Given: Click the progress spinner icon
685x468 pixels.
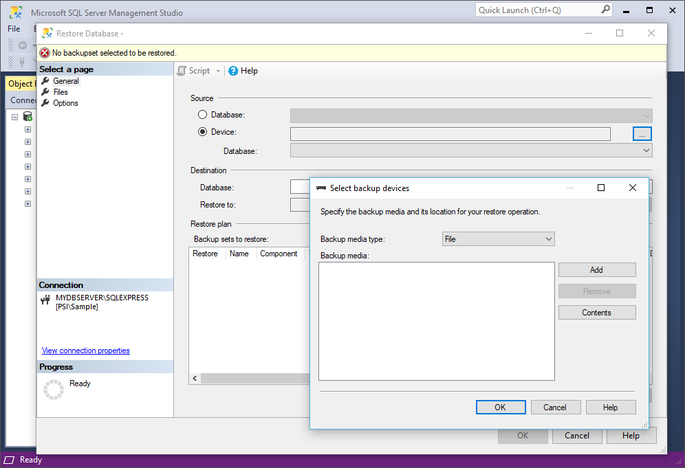Looking at the screenshot, I should pyautogui.click(x=53, y=390).
